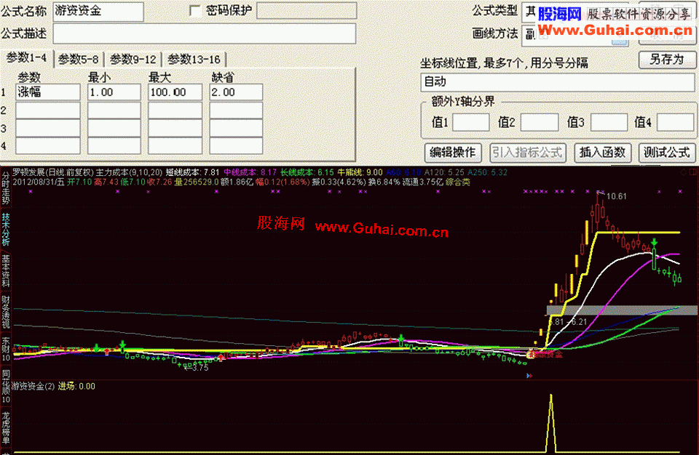The width and height of the screenshot is (699, 455).
Task: Click parameter 2 name field
Action: [48, 110]
